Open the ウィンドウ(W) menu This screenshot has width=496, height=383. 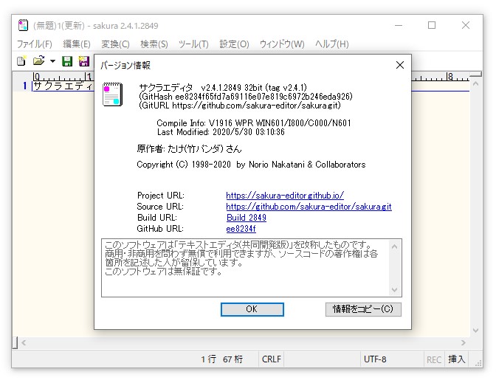coord(282,44)
